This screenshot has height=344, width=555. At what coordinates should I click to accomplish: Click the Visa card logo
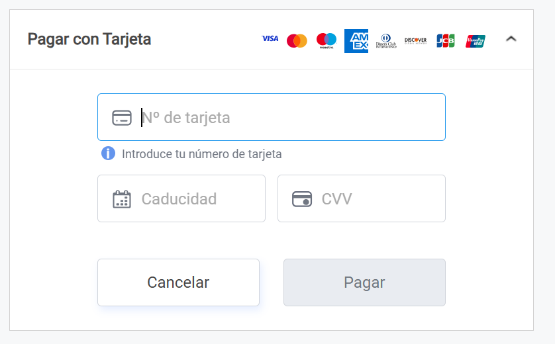[x=270, y=39]
